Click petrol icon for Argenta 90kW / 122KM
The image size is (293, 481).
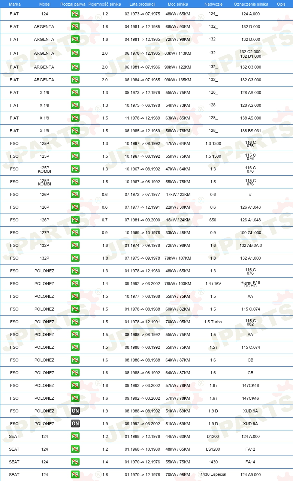[x=75, y=67]
